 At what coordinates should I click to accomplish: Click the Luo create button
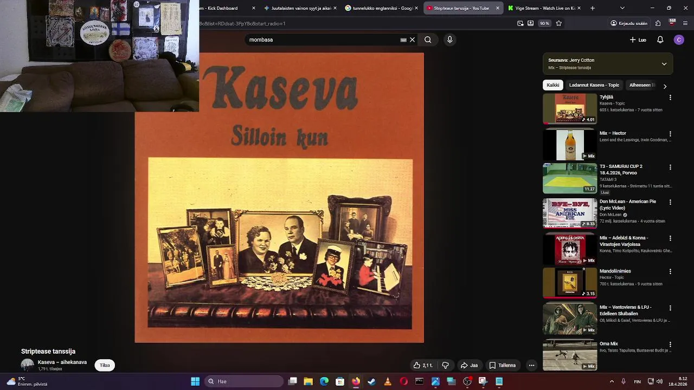[638, 40]
